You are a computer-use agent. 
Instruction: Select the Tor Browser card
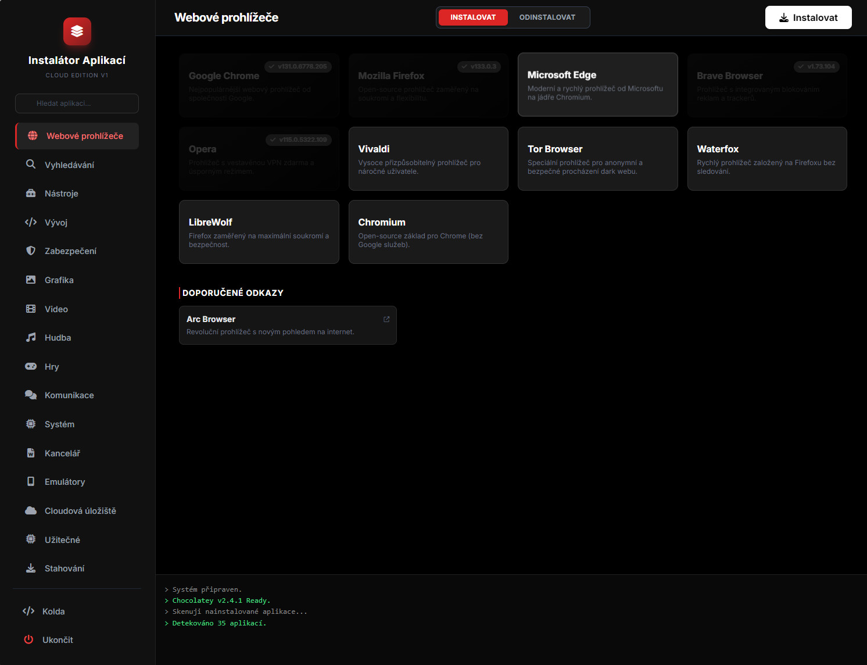pyautogui.click(x=598, y=159)
